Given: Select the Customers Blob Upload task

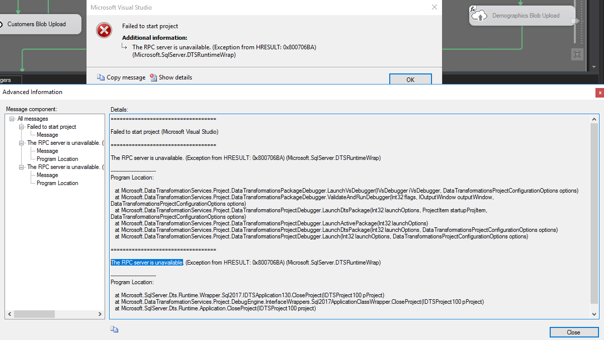Looking at the screenshot, I should [x=40, y=24].
